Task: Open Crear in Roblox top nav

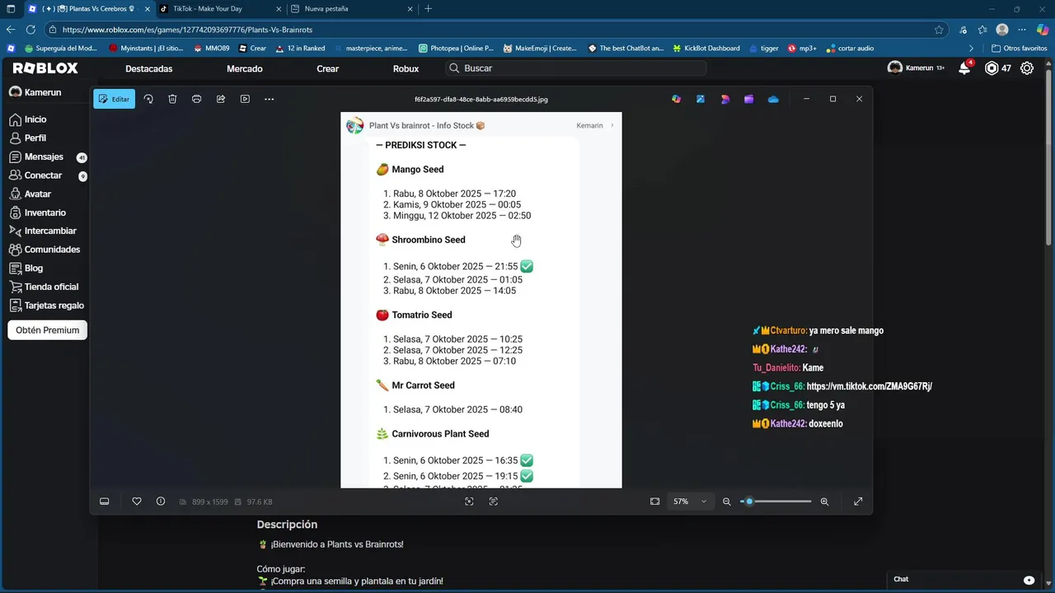Action: tap(328, 68)
